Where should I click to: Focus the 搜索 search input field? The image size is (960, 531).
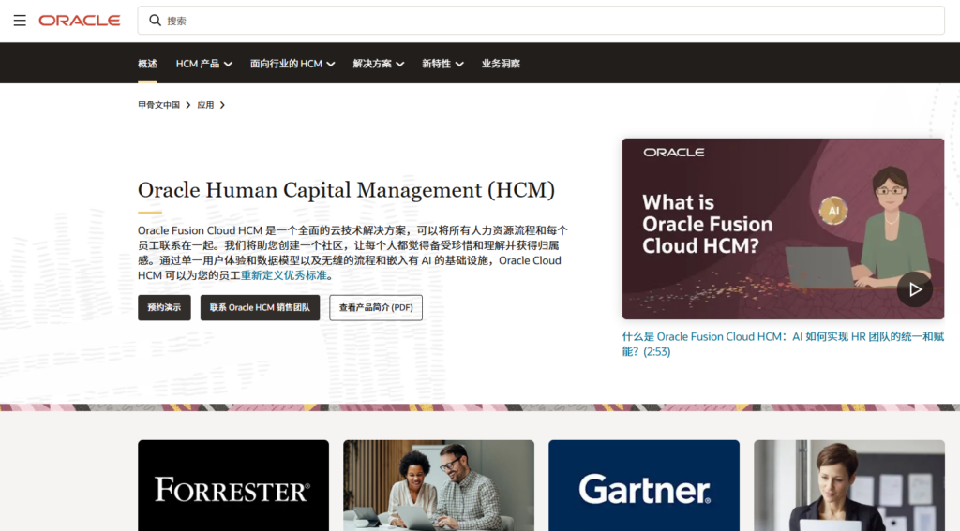coord(541,21)
